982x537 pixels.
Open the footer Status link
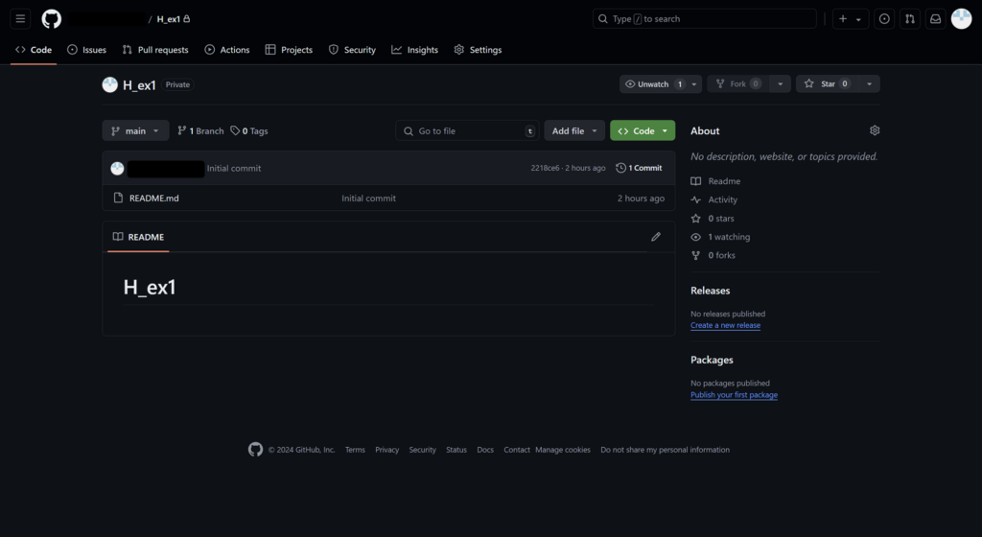tap(456, 450)
